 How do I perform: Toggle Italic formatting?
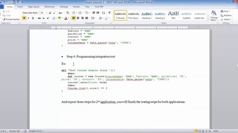28,18
